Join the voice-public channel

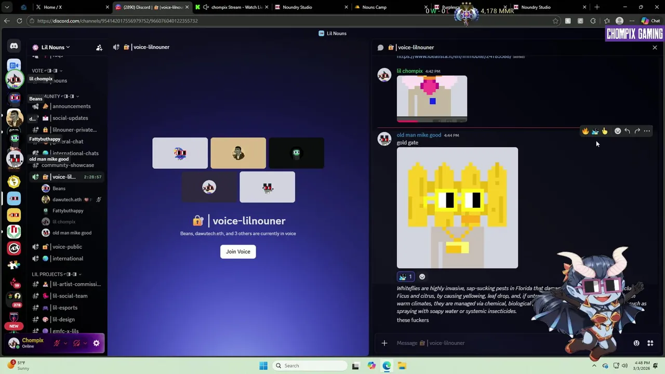coord(66,247)
